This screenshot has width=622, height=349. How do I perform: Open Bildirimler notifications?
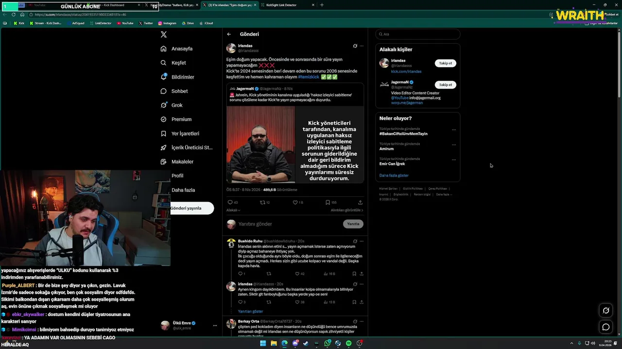tap(177, 77)
